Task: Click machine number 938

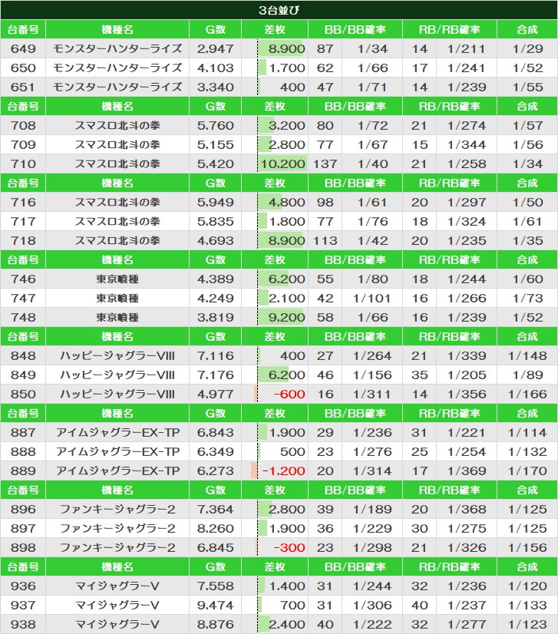Action: 23,625
